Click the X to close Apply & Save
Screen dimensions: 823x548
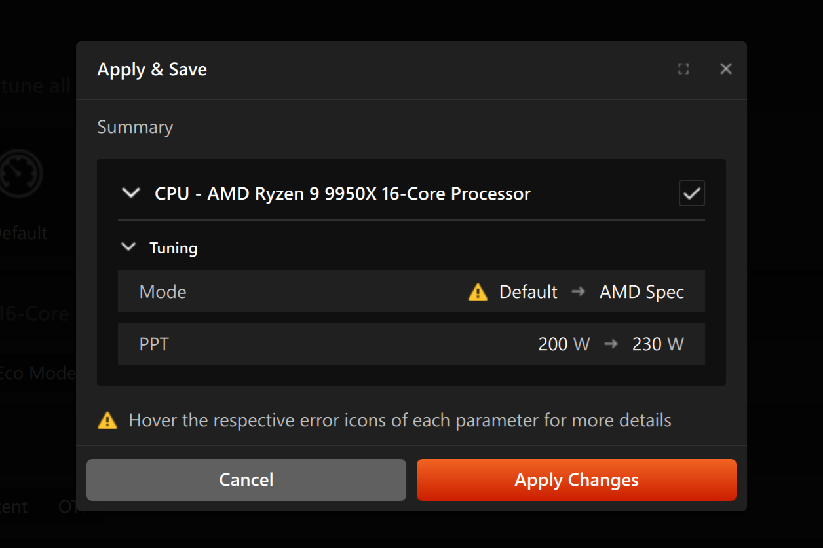(725, 69)
